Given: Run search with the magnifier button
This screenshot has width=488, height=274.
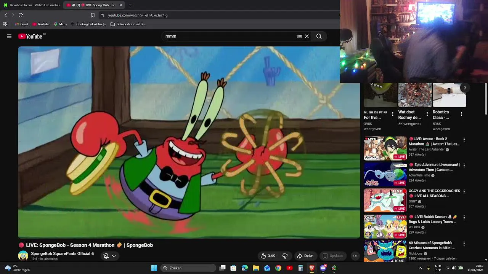Looking at the screenshot, I should click(x=319, y=37).
